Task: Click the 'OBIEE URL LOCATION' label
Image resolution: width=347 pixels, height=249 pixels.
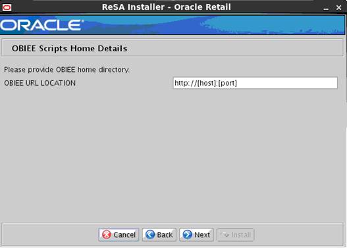Action: click(x=40, y=83)
